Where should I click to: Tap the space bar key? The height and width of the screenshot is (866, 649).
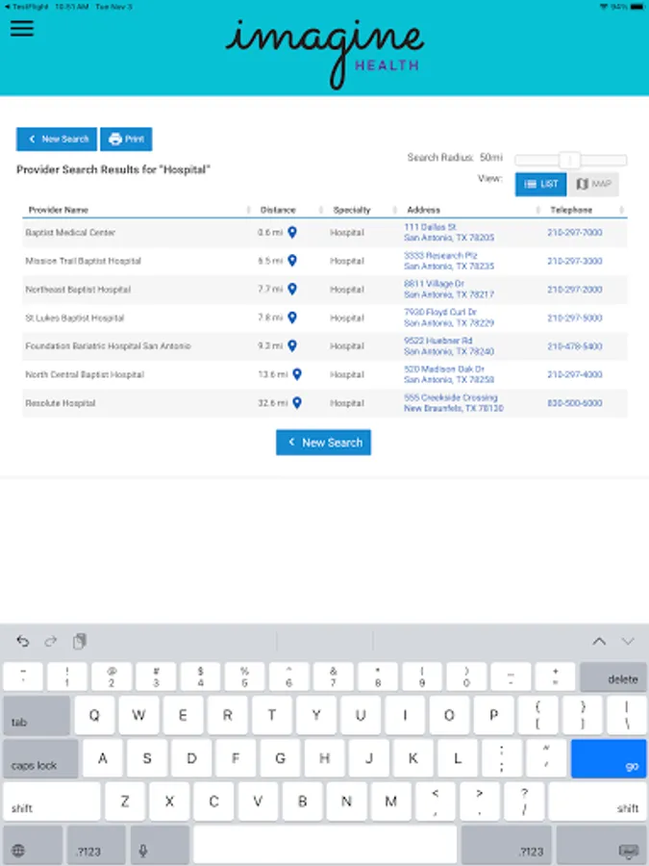[x=325, y=845]
